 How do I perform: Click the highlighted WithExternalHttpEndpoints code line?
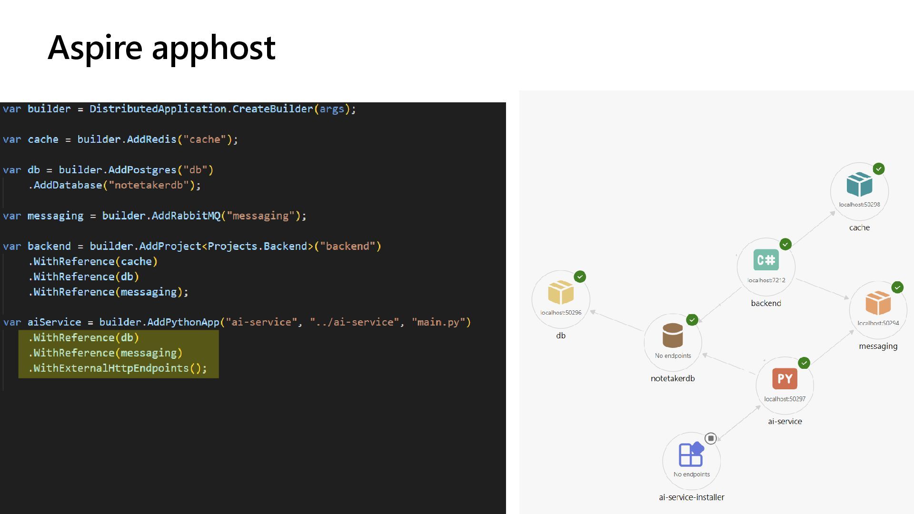118,368
